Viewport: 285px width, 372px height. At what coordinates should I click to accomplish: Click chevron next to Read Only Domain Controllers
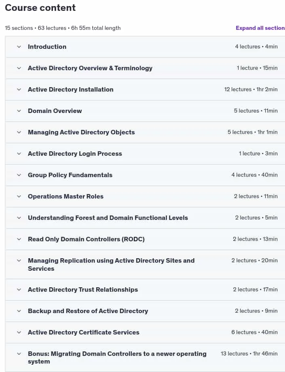[19, 239]
